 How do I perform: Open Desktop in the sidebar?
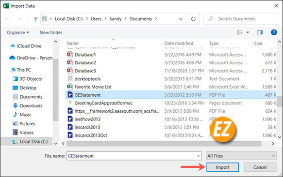[x=25, y=88]
